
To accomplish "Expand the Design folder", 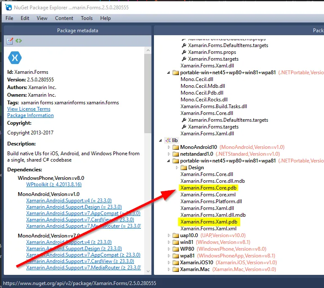I will 177,168.
